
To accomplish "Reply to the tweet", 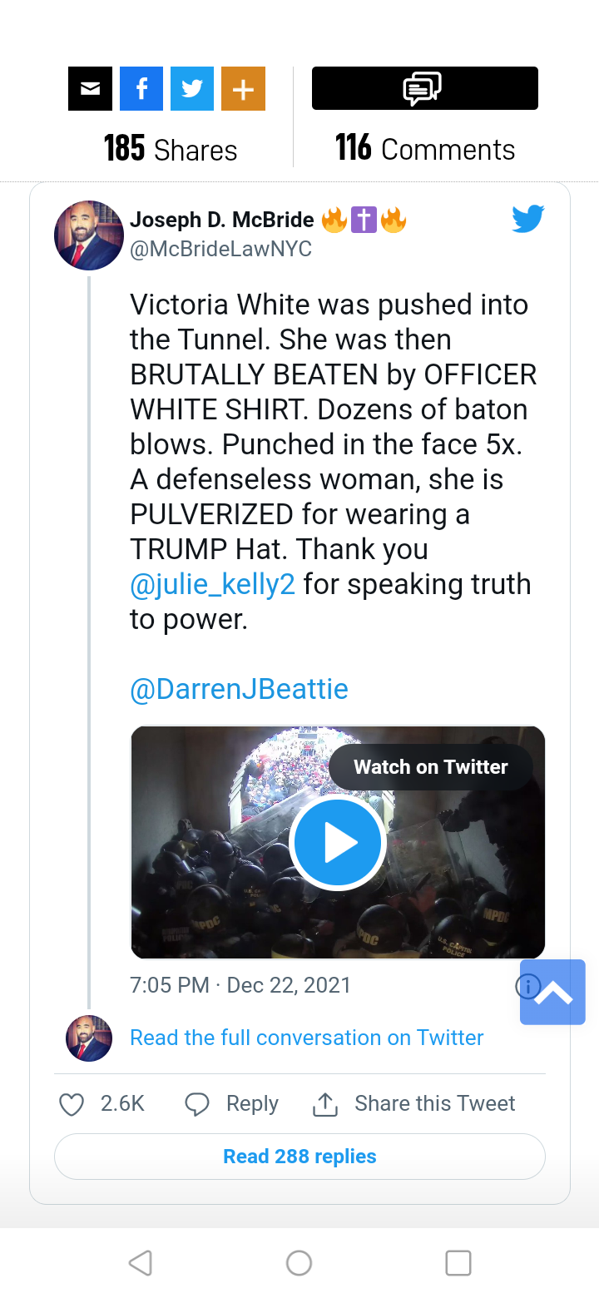I will tap(232, 1104).
